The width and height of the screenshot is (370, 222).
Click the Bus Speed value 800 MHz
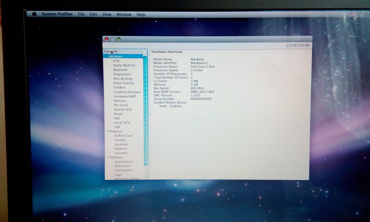coord(198,88)
